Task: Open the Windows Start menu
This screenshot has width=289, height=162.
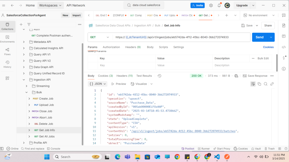Action: click(47, 157)
